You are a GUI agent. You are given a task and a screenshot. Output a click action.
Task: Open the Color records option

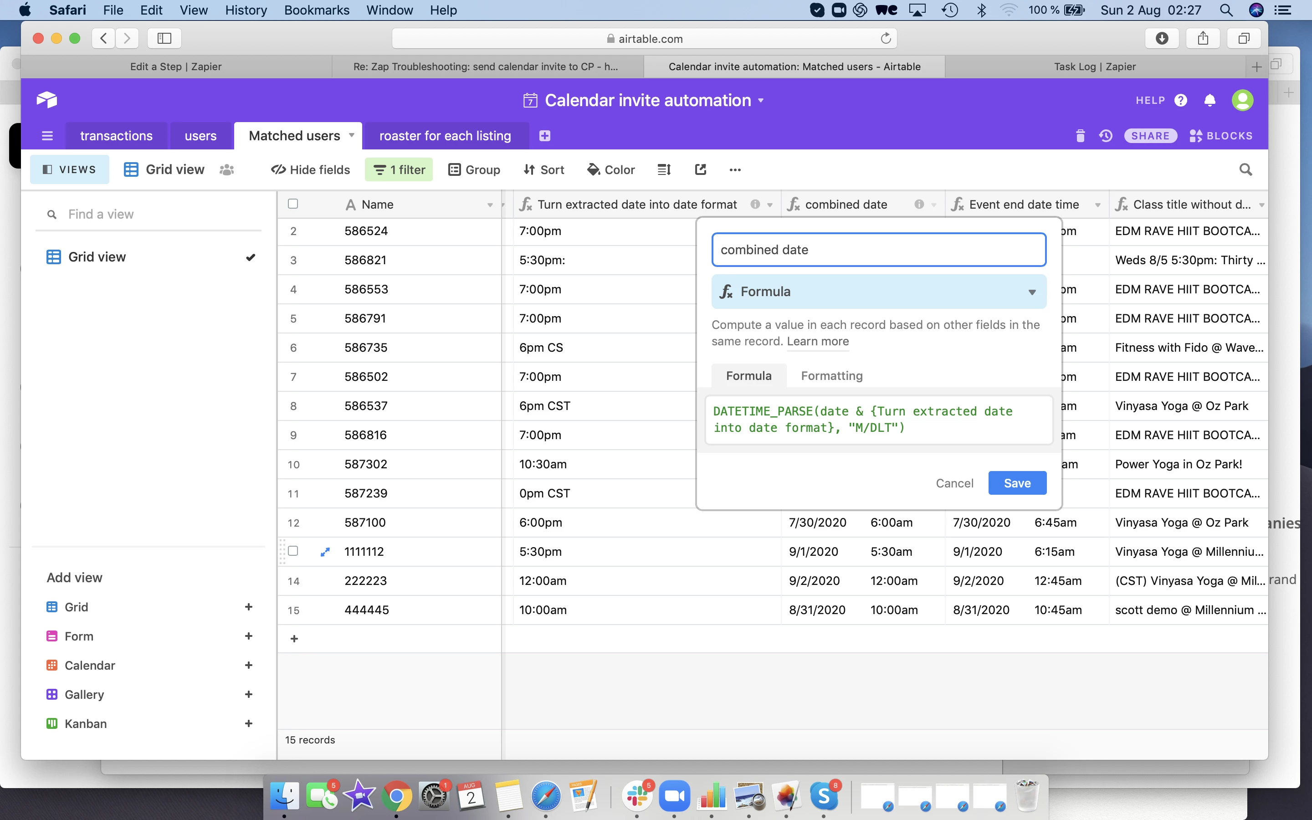pos(611,170)
